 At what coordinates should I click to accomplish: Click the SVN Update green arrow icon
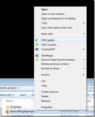click(37, 40)
